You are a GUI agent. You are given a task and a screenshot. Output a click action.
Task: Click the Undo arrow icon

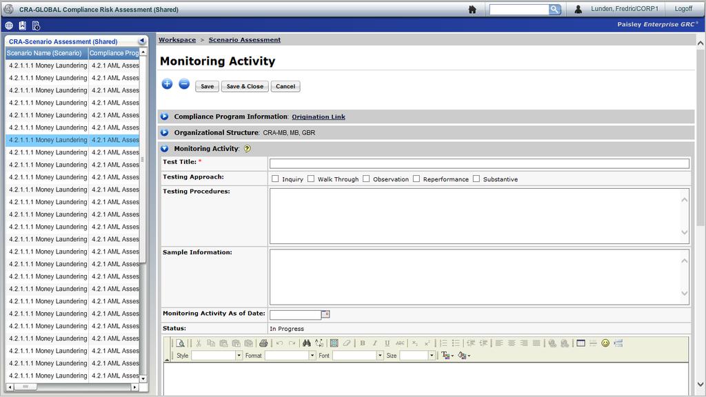[x=280, y=343]
